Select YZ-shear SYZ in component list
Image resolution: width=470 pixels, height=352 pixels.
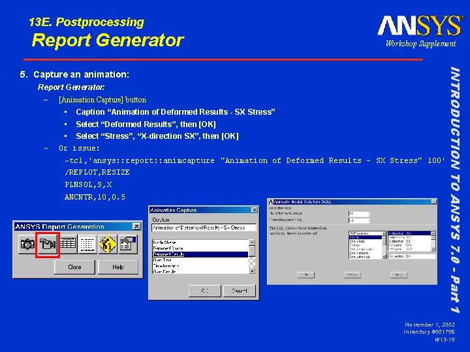[x=409, y=249]
